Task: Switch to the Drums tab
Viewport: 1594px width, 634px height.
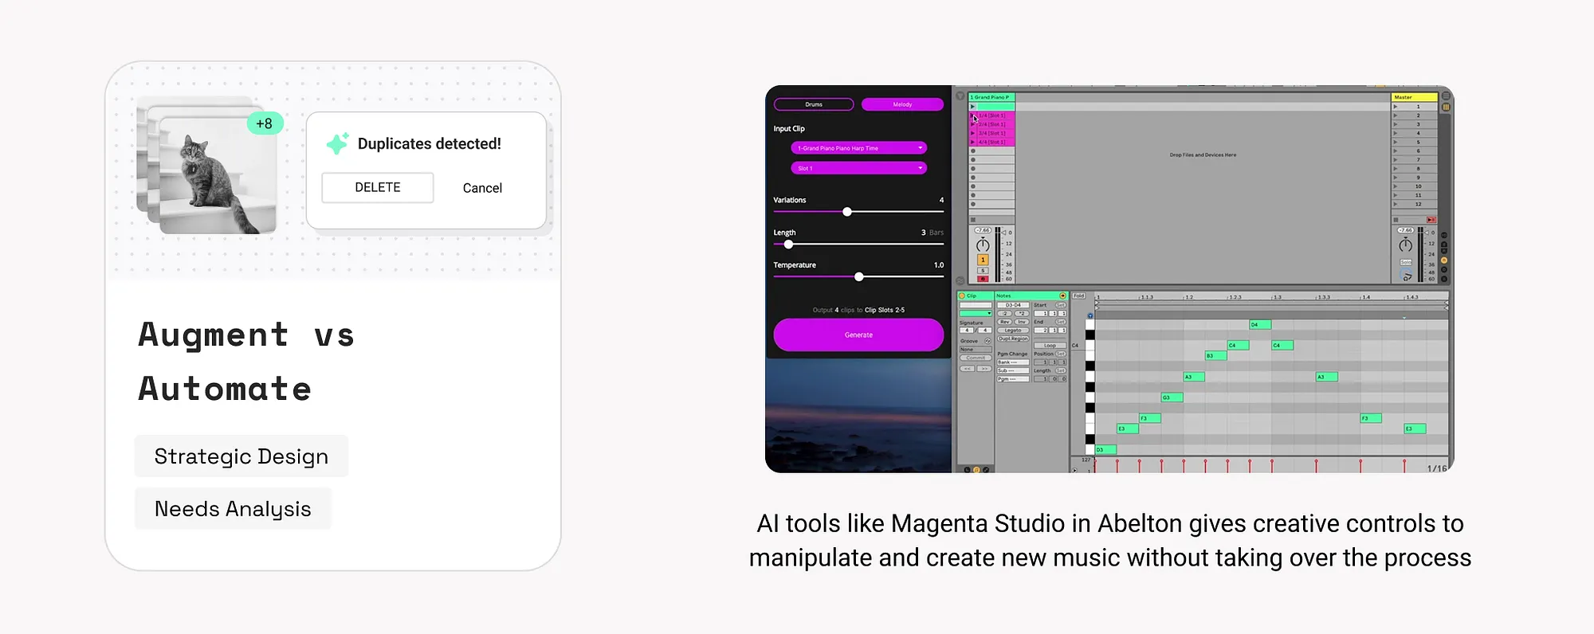Action: [x=814, y=104]
